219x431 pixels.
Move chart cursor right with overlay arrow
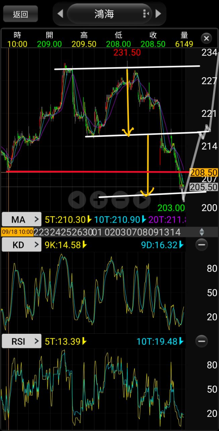pyautogui.click(x=142, y=200)
